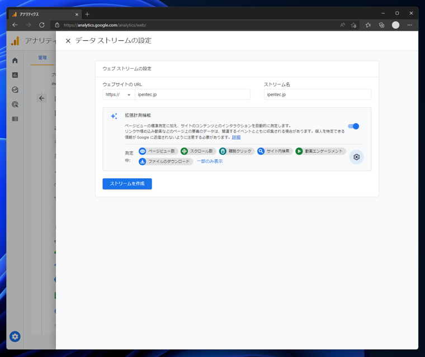This screenshot has height=357, width=425.
Task: Click the site search chip
Action: coord(275,151)
